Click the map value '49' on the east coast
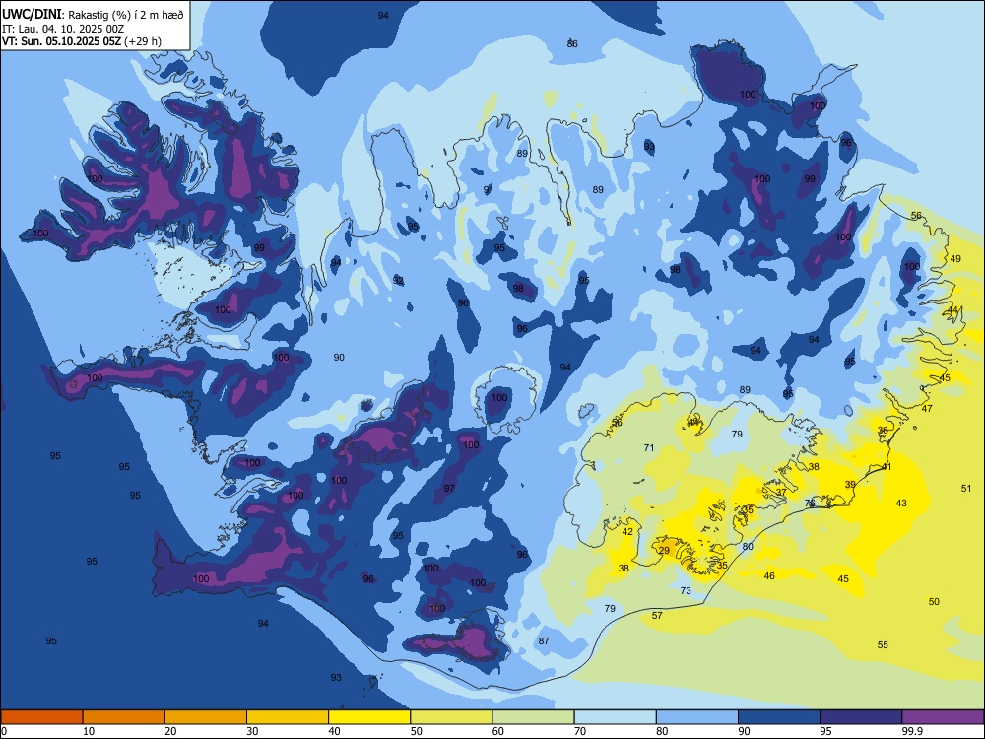The height and width of the screenshot is (739, 985). click(x=955, y=258)
